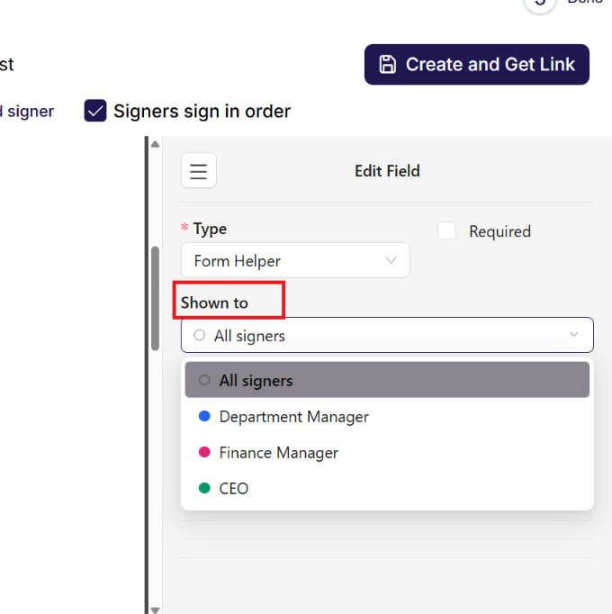Click the Required label text
The height and width of the screenshot is (614, 612).
pyautogui.click(x=500, y=231)
